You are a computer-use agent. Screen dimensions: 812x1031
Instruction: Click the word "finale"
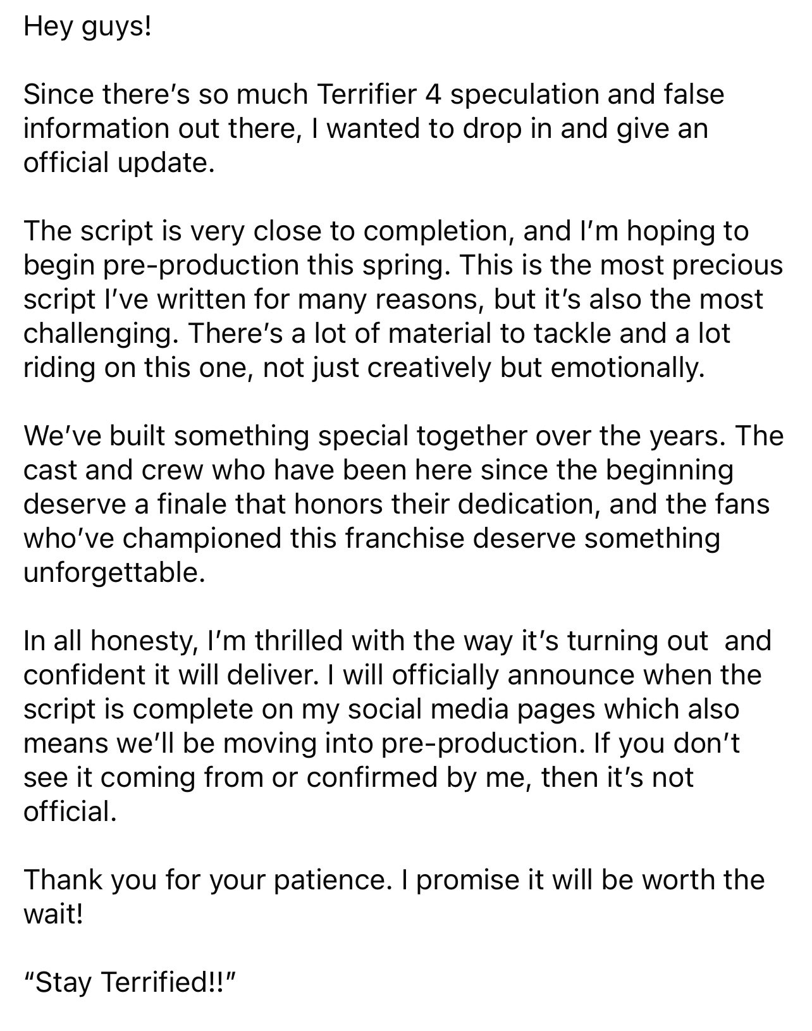[194, 504]
